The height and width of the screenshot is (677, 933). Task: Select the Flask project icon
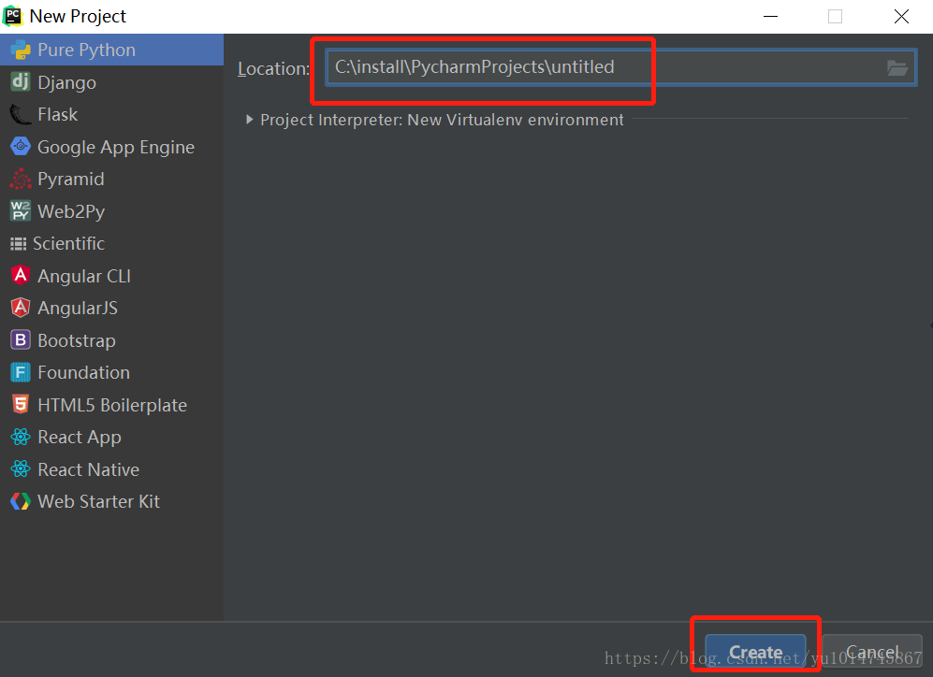21,114
